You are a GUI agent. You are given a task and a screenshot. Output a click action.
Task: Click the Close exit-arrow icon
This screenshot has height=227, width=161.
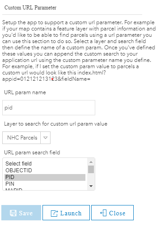pos(103,213)
